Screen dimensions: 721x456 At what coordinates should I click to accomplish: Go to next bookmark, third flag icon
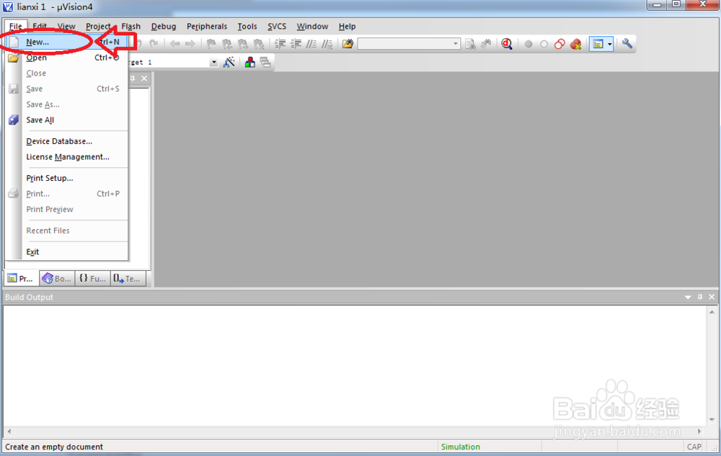click(x=243, y=44)
